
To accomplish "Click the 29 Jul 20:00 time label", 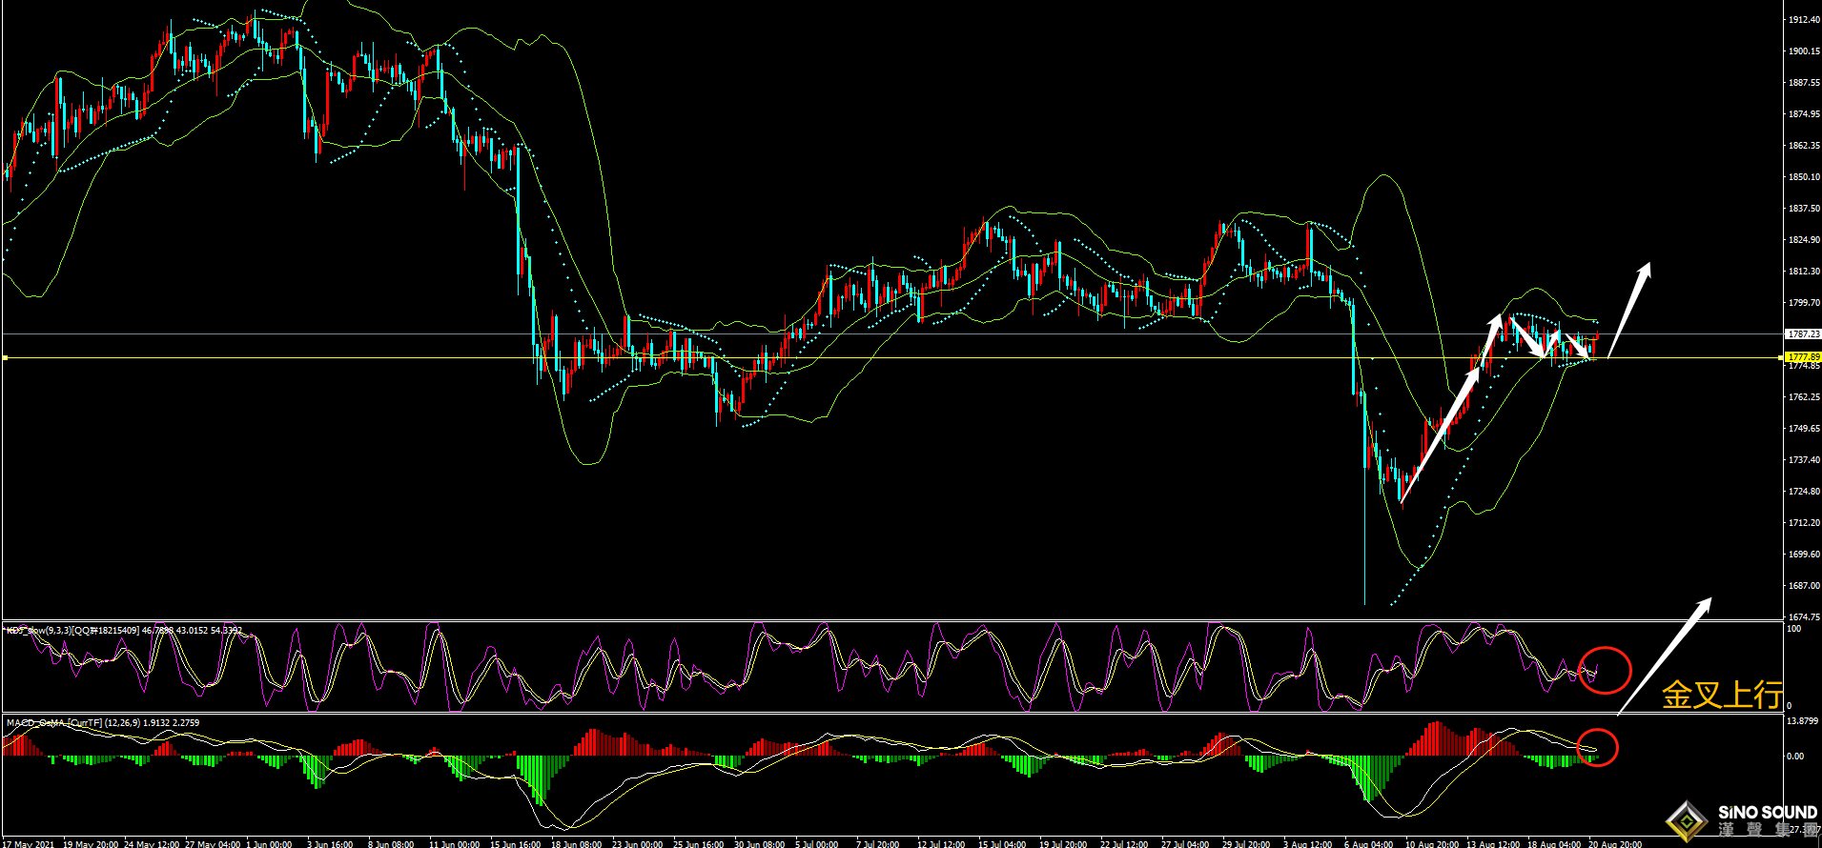I will [x=1246, y=843].
